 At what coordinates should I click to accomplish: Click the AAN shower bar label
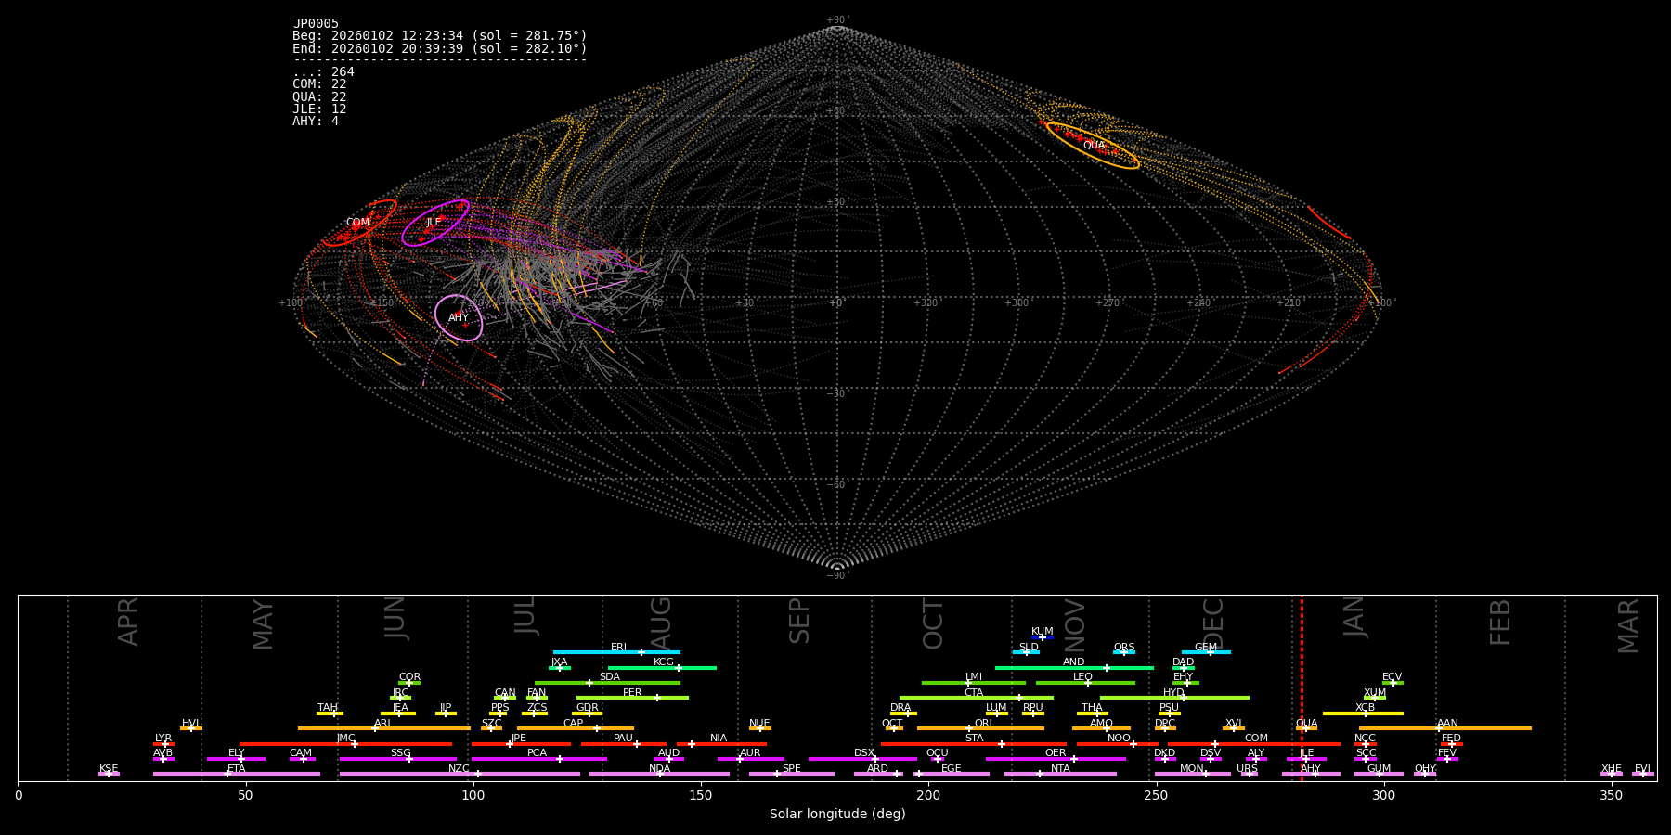pyautogui.click(x=1447, y=724)
